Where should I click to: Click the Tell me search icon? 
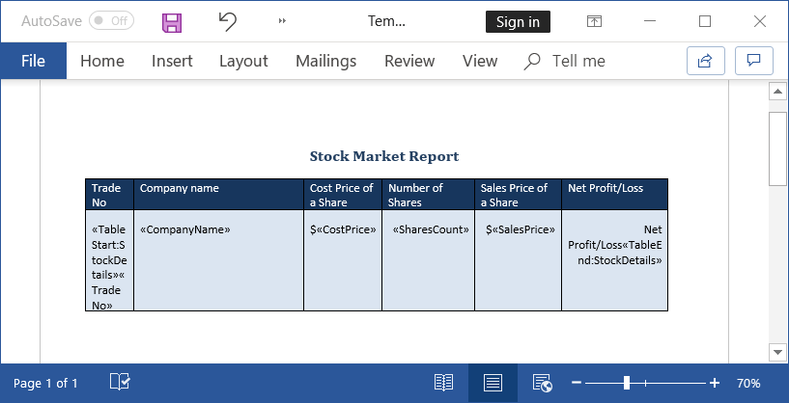click(532, 61)
